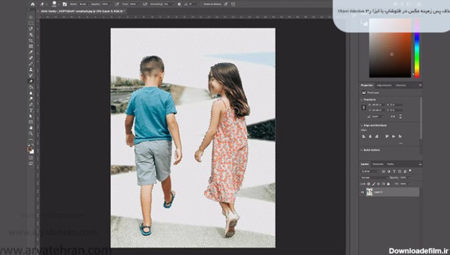
Task: Switch to the Paths tab
Action: point(390,164)
